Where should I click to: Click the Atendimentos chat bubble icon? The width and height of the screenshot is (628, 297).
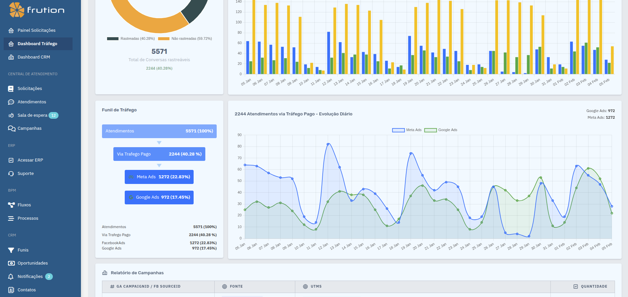11,102
